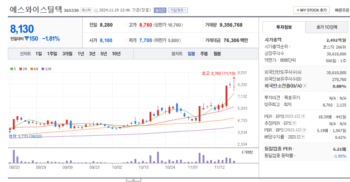Select 5년 line chart period

104,54
